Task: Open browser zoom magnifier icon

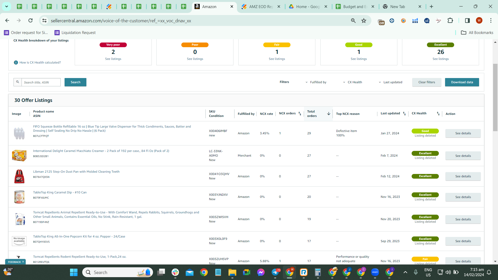Action: click(x=353, y=20)
